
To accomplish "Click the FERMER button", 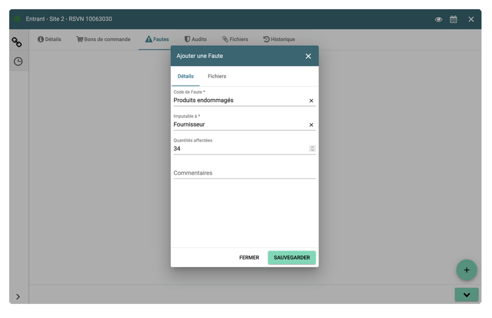I will coord(249,258).
